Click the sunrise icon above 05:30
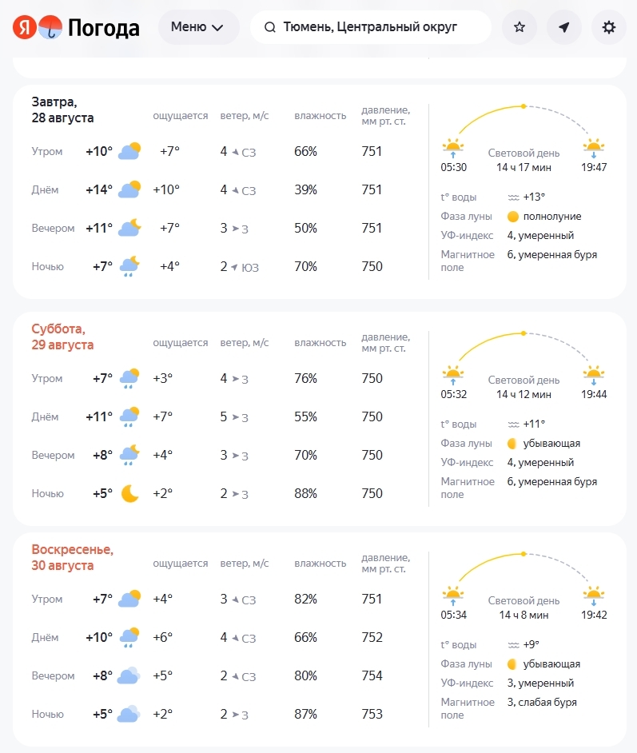This screenshot has height=753, width=637. tap(452, 147)
